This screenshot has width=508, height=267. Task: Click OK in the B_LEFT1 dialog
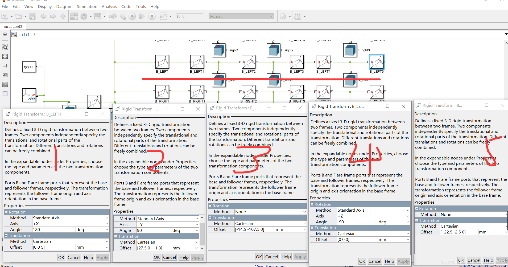tap(61, 257)
